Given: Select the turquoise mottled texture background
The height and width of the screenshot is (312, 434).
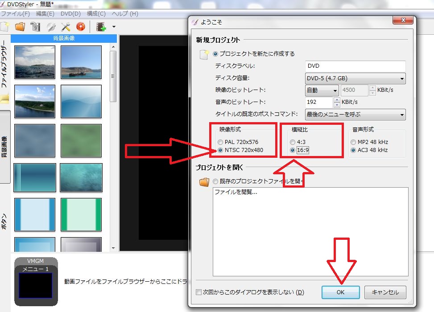Looking at the screenshot, I should 81,177.
